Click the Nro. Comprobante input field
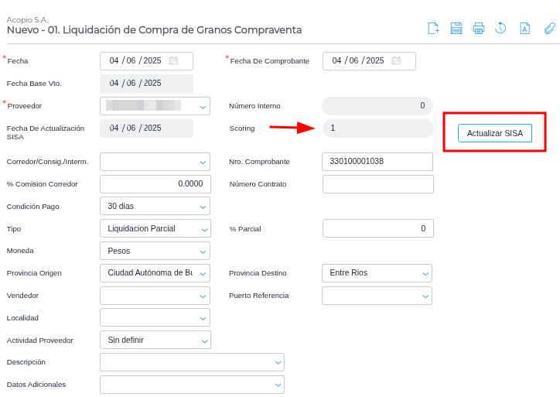Image resolution: width=560 pixels, height=397 pixels. pyautogui.click(x=377, y=162)
